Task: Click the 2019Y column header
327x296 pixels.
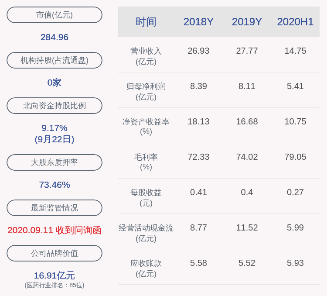Action: [247, 22]
